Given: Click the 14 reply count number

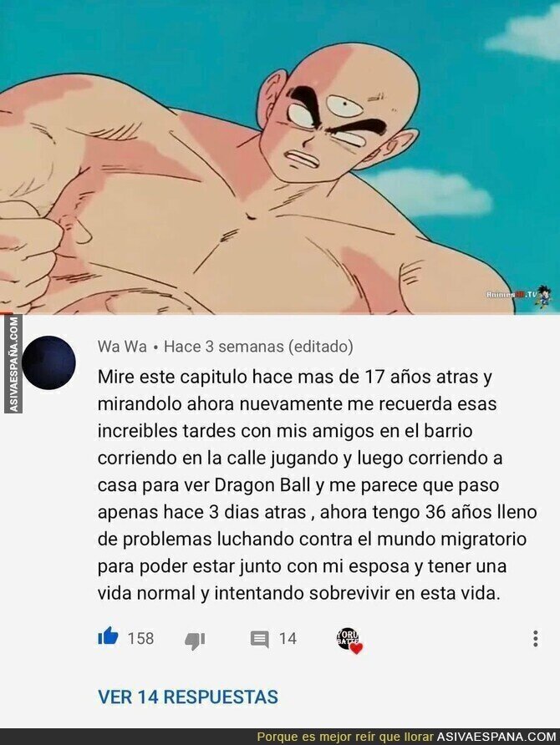Looking at the screenshot, I should click(x=288, y=638).
